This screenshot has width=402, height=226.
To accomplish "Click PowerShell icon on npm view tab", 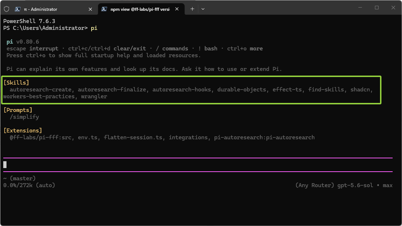I will [104, 9].
